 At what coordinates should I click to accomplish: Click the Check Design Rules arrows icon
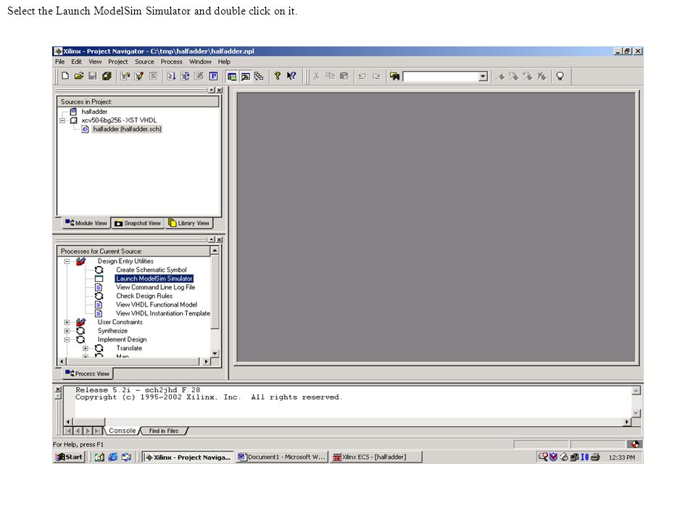coord(99,296)
